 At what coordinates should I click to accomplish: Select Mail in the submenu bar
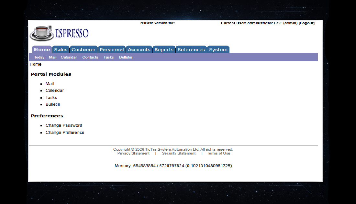[x=52, y=57]
